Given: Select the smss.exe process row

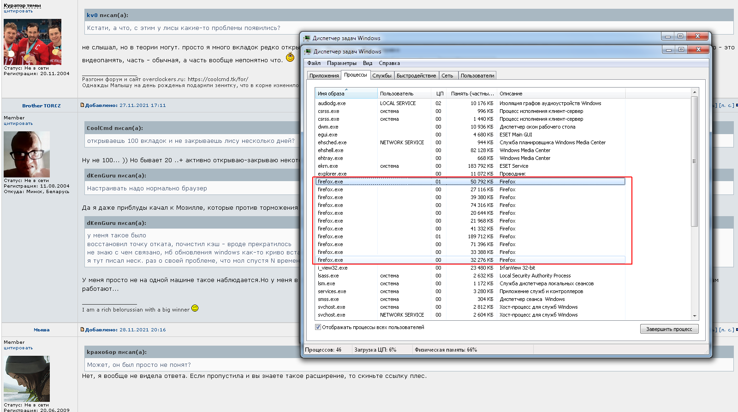Looking at the screenshot, I should coord(470,299).
